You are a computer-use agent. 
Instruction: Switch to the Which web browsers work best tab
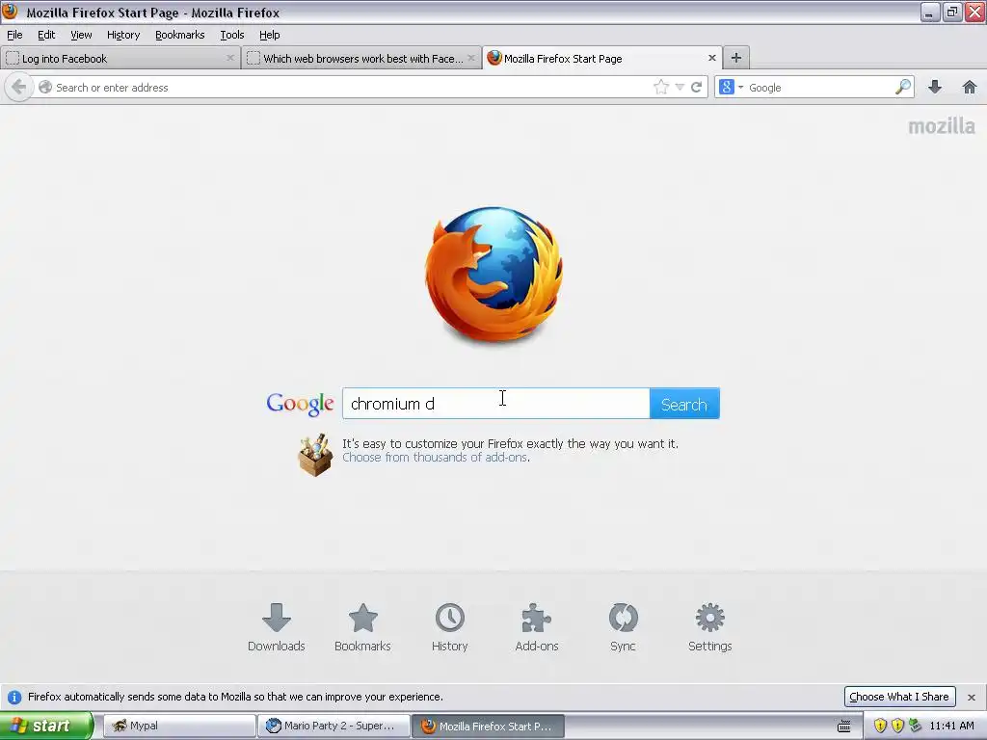point(361,58)
